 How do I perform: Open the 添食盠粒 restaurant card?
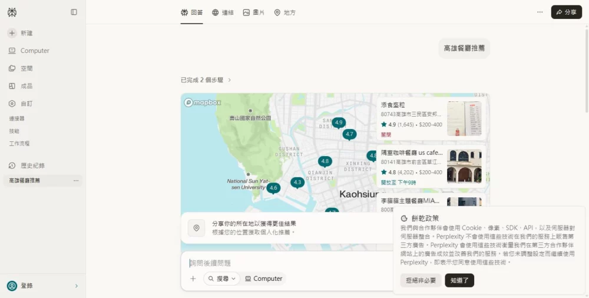click(x=431, y=119)
